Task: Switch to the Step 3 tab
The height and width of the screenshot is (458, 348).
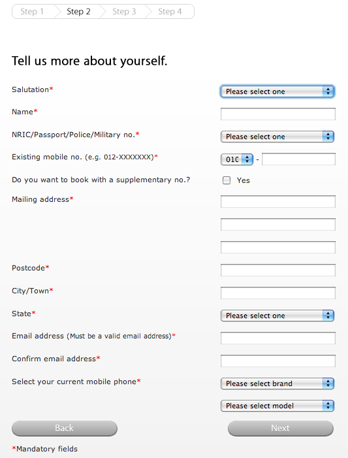Action: coord(124,11)
